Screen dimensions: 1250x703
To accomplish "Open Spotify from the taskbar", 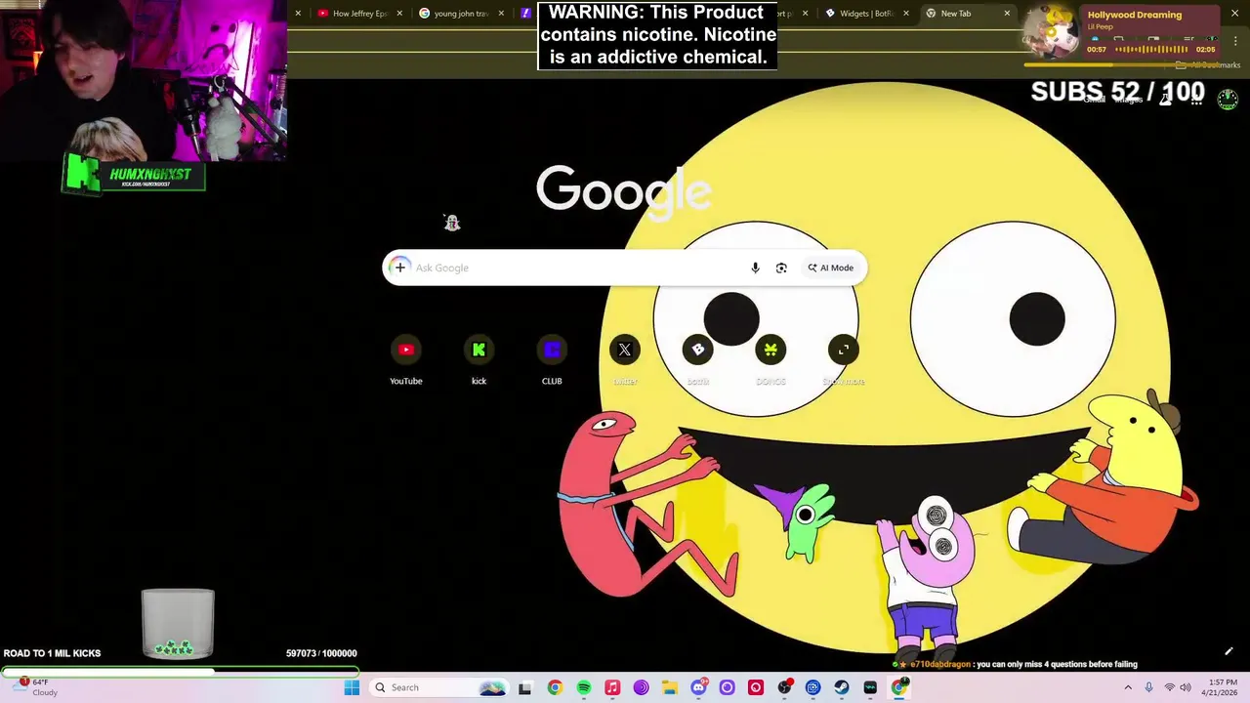I will pyautogui.click(x=584, y=687).
